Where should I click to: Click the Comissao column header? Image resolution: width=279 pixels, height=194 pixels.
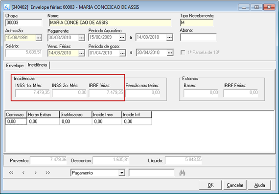(16, 115)
